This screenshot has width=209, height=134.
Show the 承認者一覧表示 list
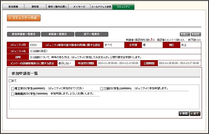click(x=57, y=34)
